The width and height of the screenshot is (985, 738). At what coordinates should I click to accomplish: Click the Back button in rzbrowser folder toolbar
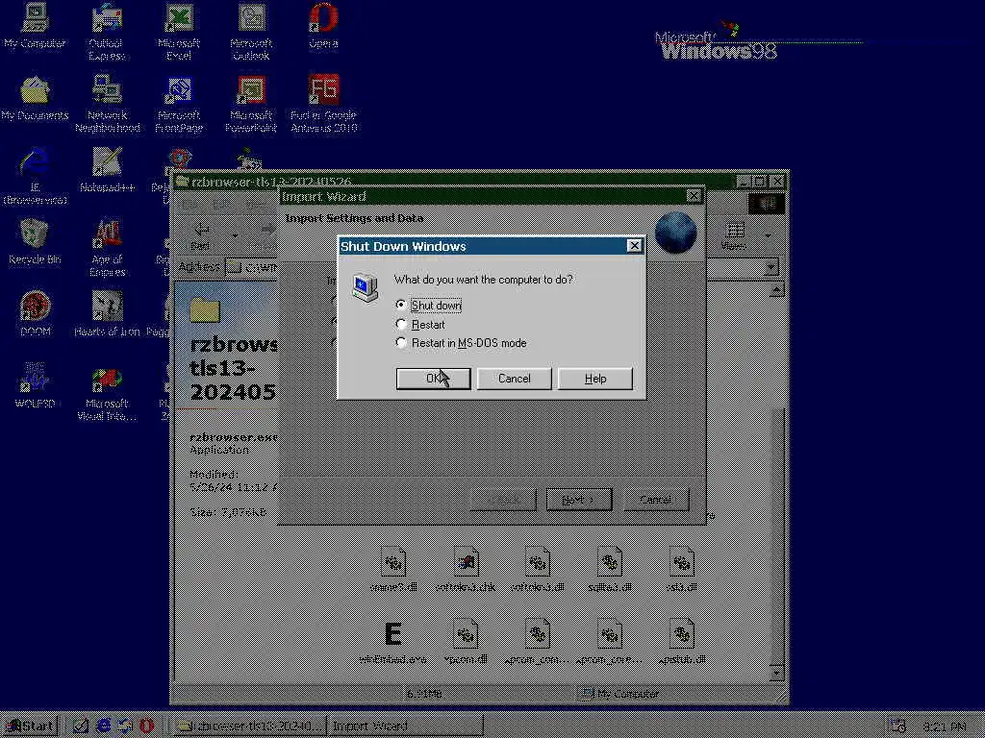[x=201, y=235]
